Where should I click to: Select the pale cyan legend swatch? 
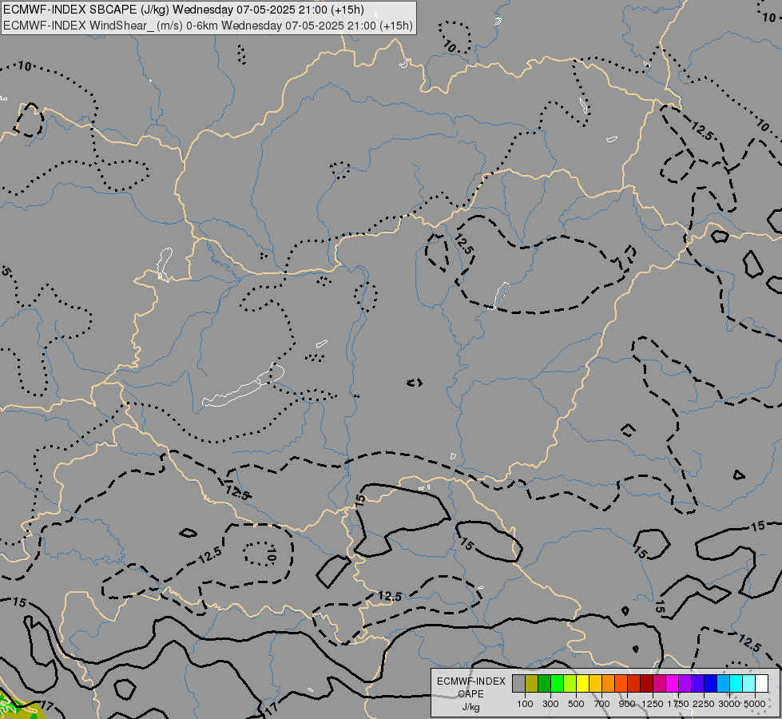click(749, 683)
